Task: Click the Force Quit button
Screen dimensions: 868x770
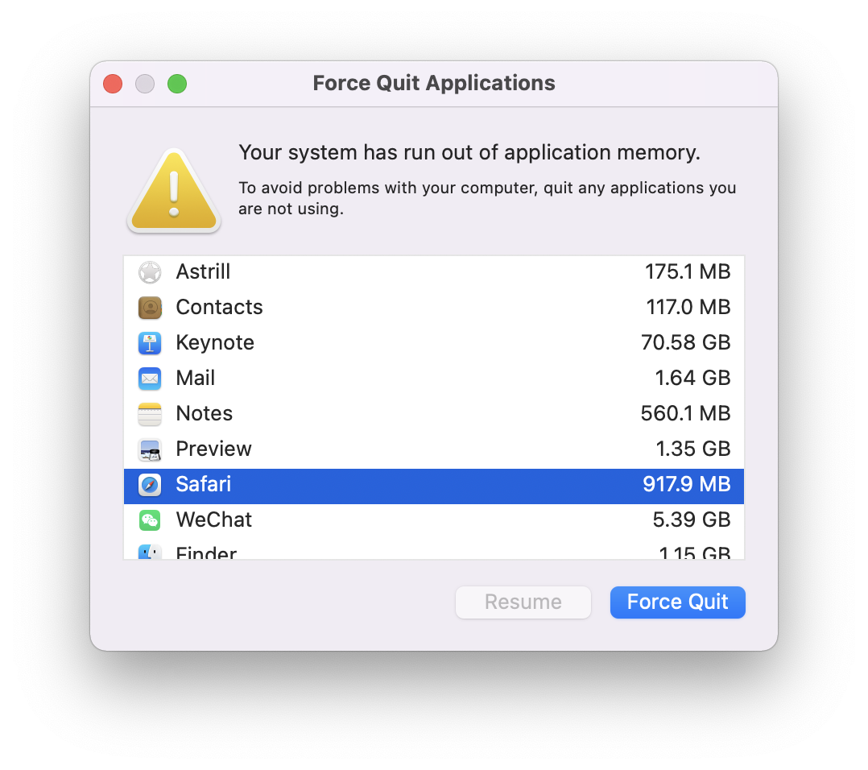Action: [678, 602]
